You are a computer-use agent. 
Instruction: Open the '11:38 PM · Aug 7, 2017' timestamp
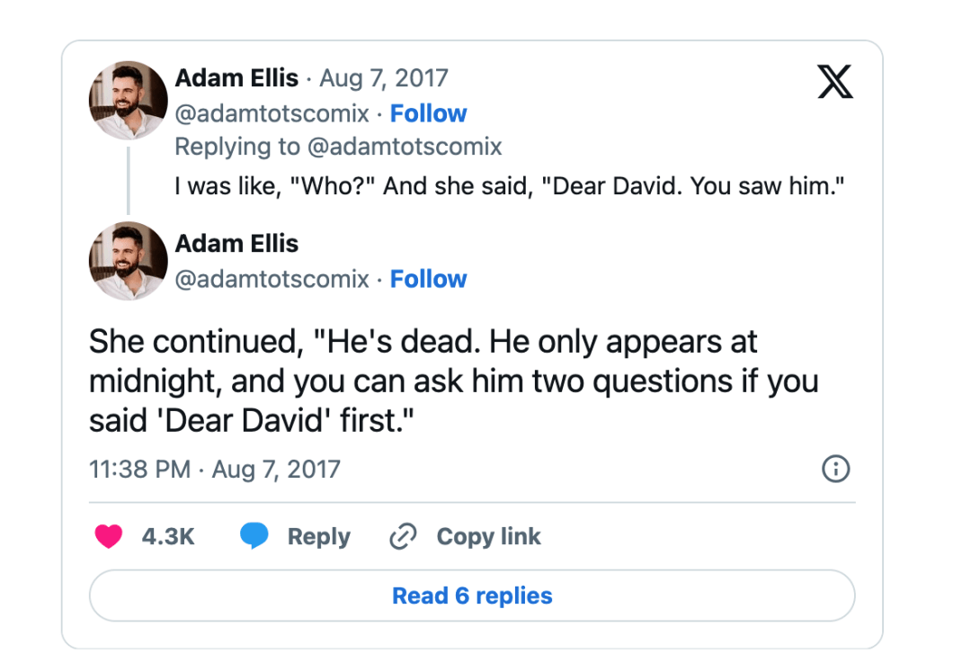tap(215, 469)
